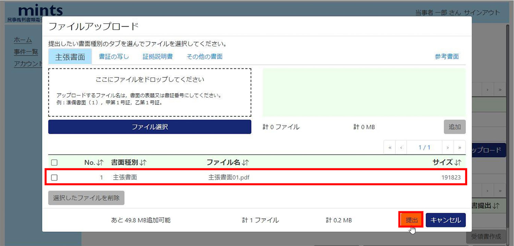Click 主張書面 type cell in row 1
Image resolution: width=514 pixels, height=246 pixels.
click(125, 178)
